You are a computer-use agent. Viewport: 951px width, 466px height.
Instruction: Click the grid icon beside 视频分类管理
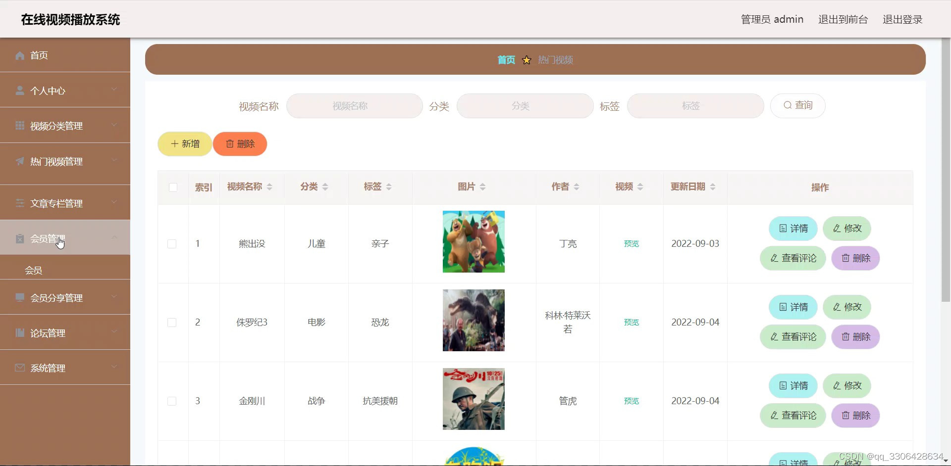coord(20,126)
